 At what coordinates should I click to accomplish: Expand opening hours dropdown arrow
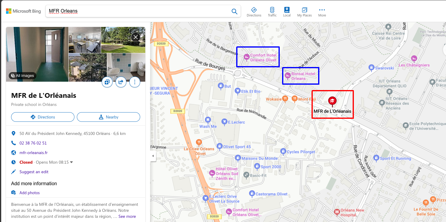pos(71,162)
